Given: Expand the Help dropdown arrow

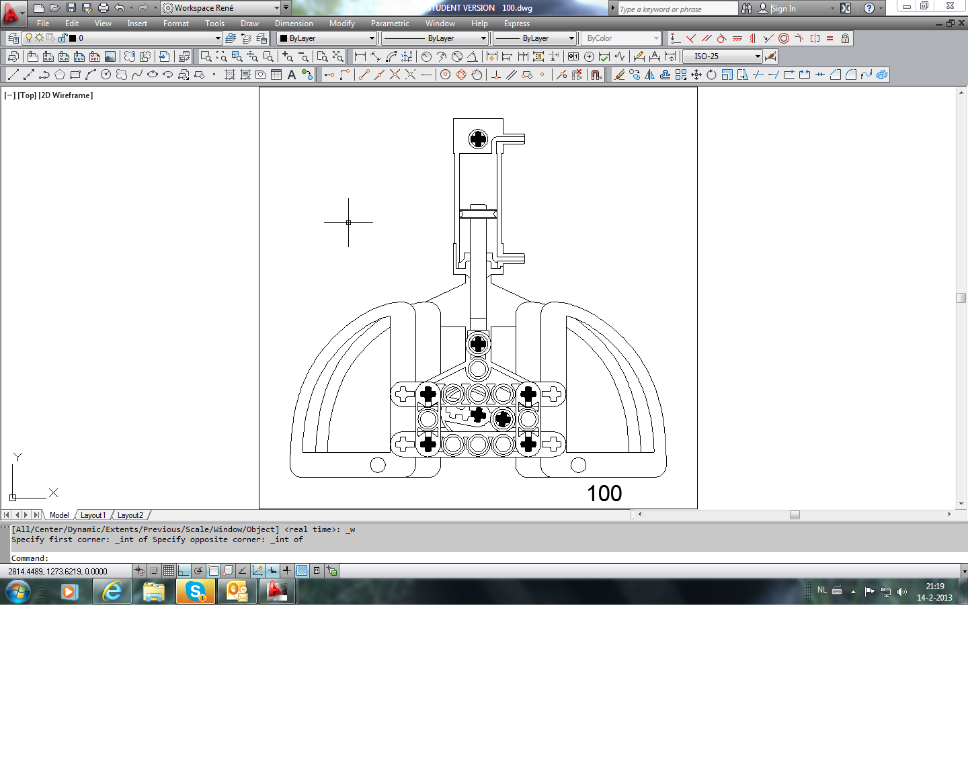Looking at the screenshot, I should click(881, 8).
